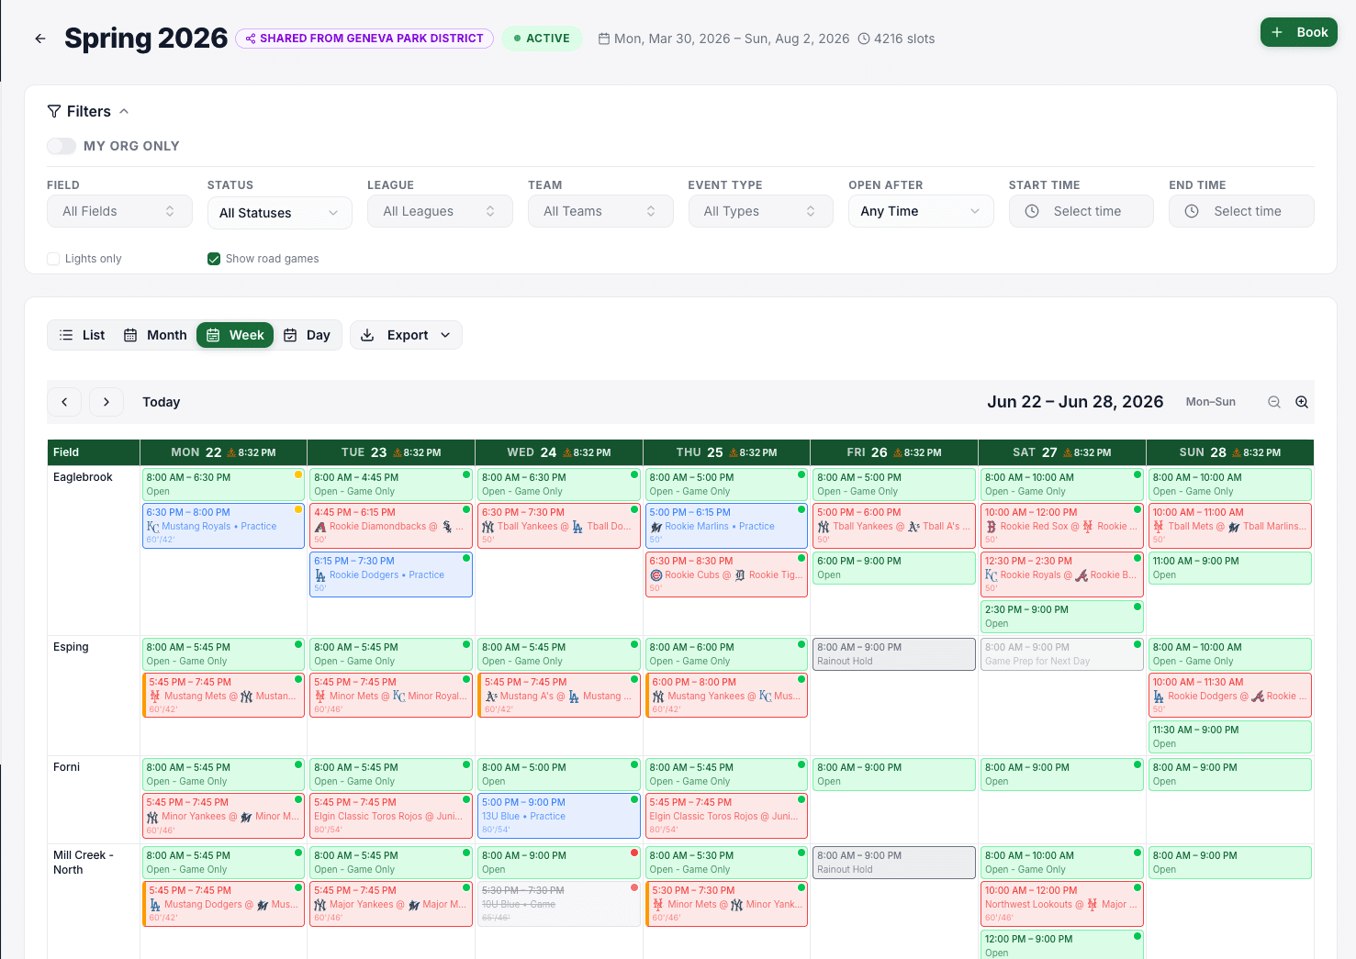Click the green status dot on Monday Esping open slot
Viewport: 1356px width, 959px height.
(298, 644)
